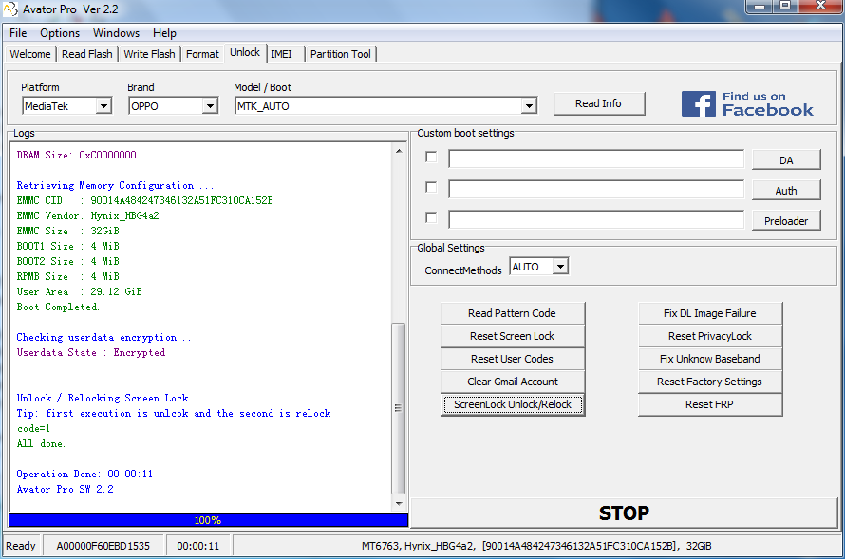Open the Options menu
The height and width of the screenshot is (559, 845).
60,33
